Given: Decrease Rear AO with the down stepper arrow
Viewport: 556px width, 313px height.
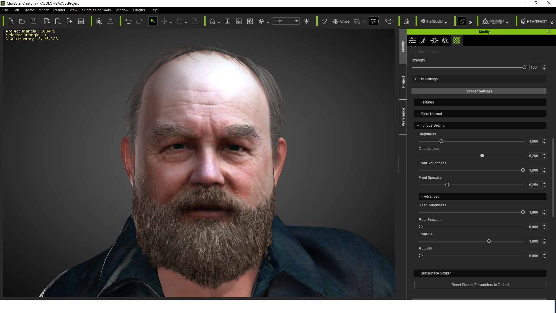Looking at the screenshot, I should [x=544, y=258].
